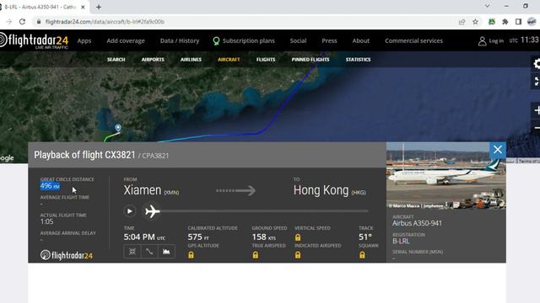Click the squawk lock icon
This screenshot has height=303, width=540.
click(362, 255)
